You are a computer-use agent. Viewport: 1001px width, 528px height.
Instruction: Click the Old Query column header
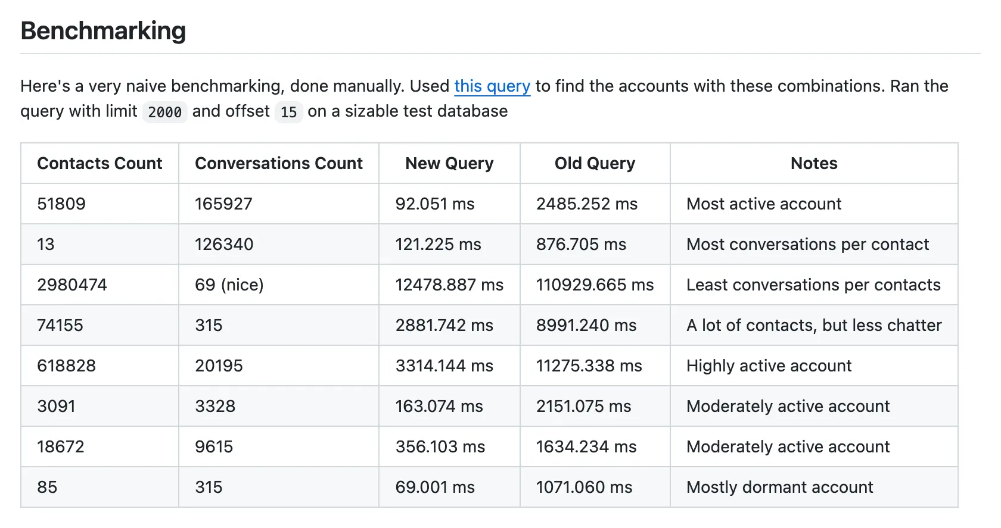point(595,163)
